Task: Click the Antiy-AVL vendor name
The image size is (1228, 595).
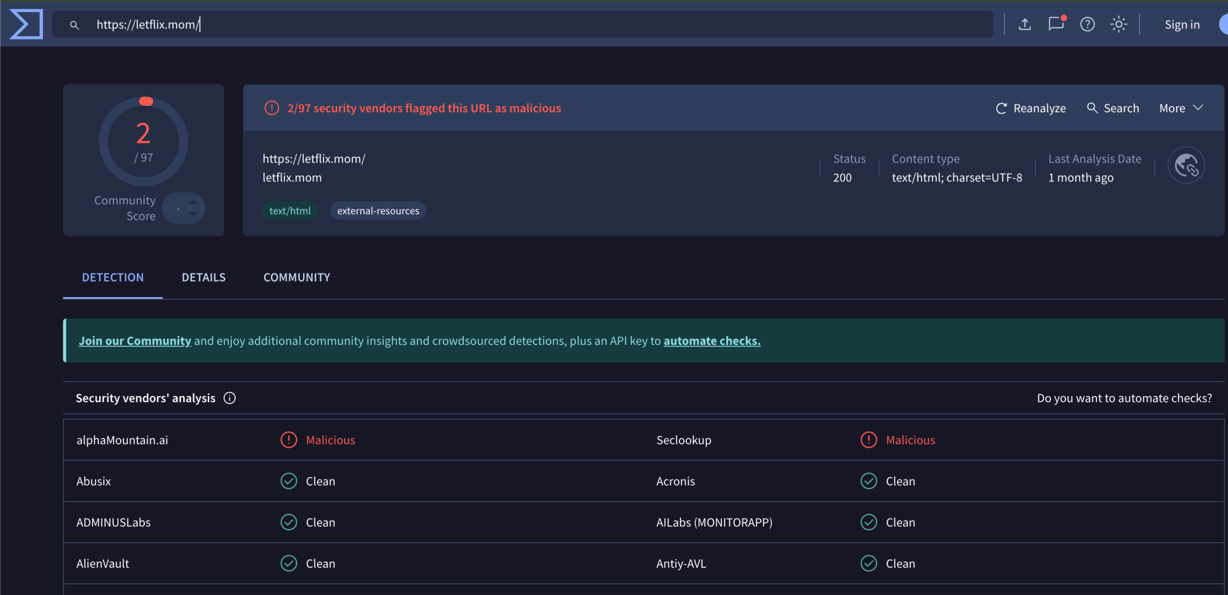Action: (x=681, y=564)
